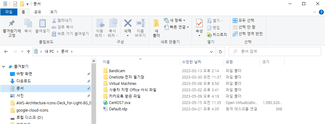The height and width of the screenshot is (124, 325).
Task: Sort by 크기 column header
Action: click(266, 62)
